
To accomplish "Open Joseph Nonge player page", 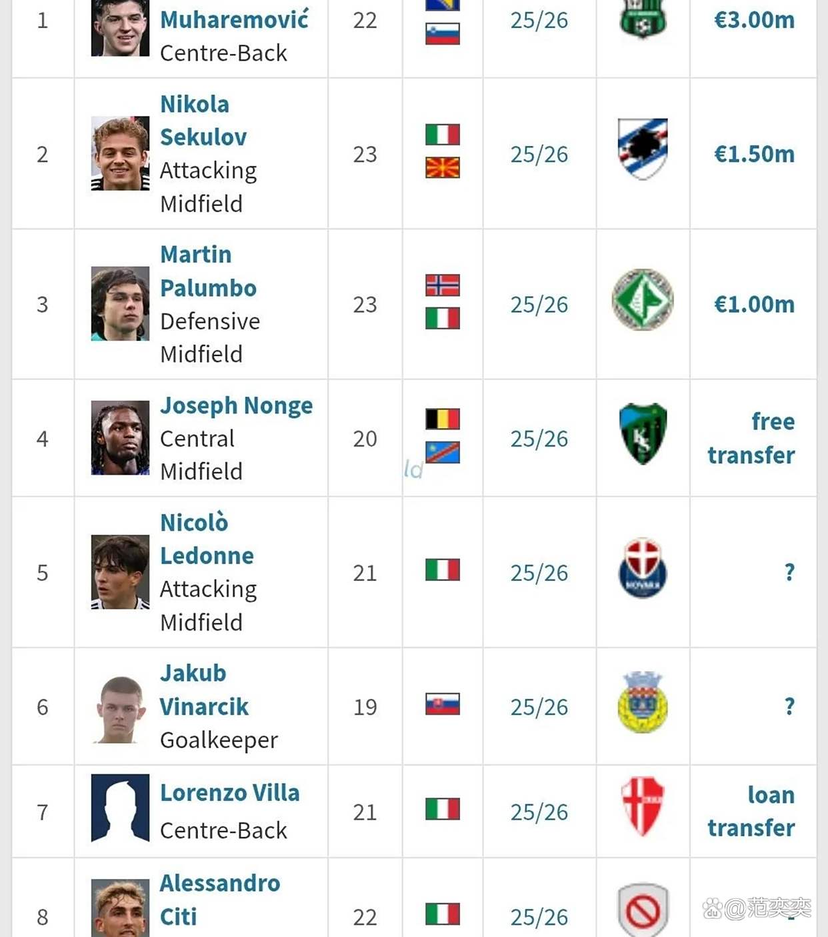I will click(x=237, y=405).
